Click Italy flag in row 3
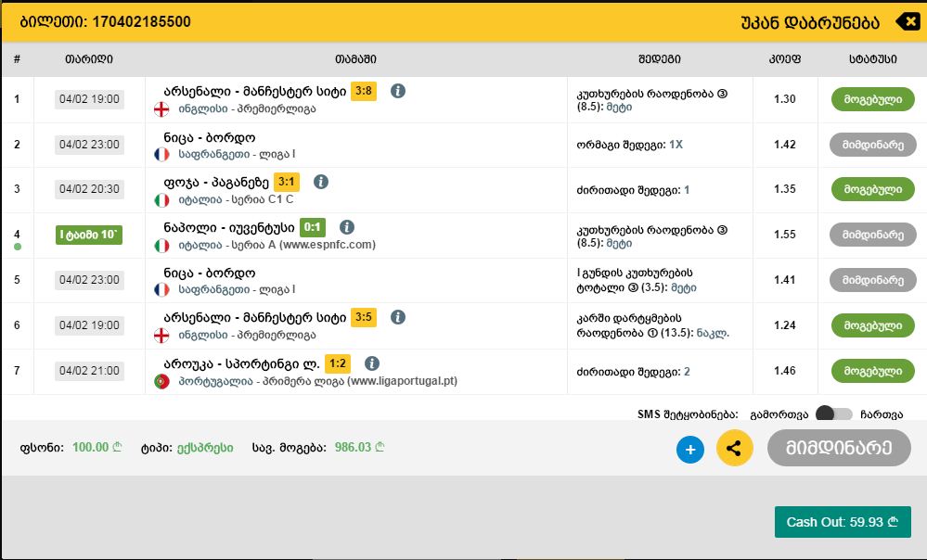 click(161, 200)
